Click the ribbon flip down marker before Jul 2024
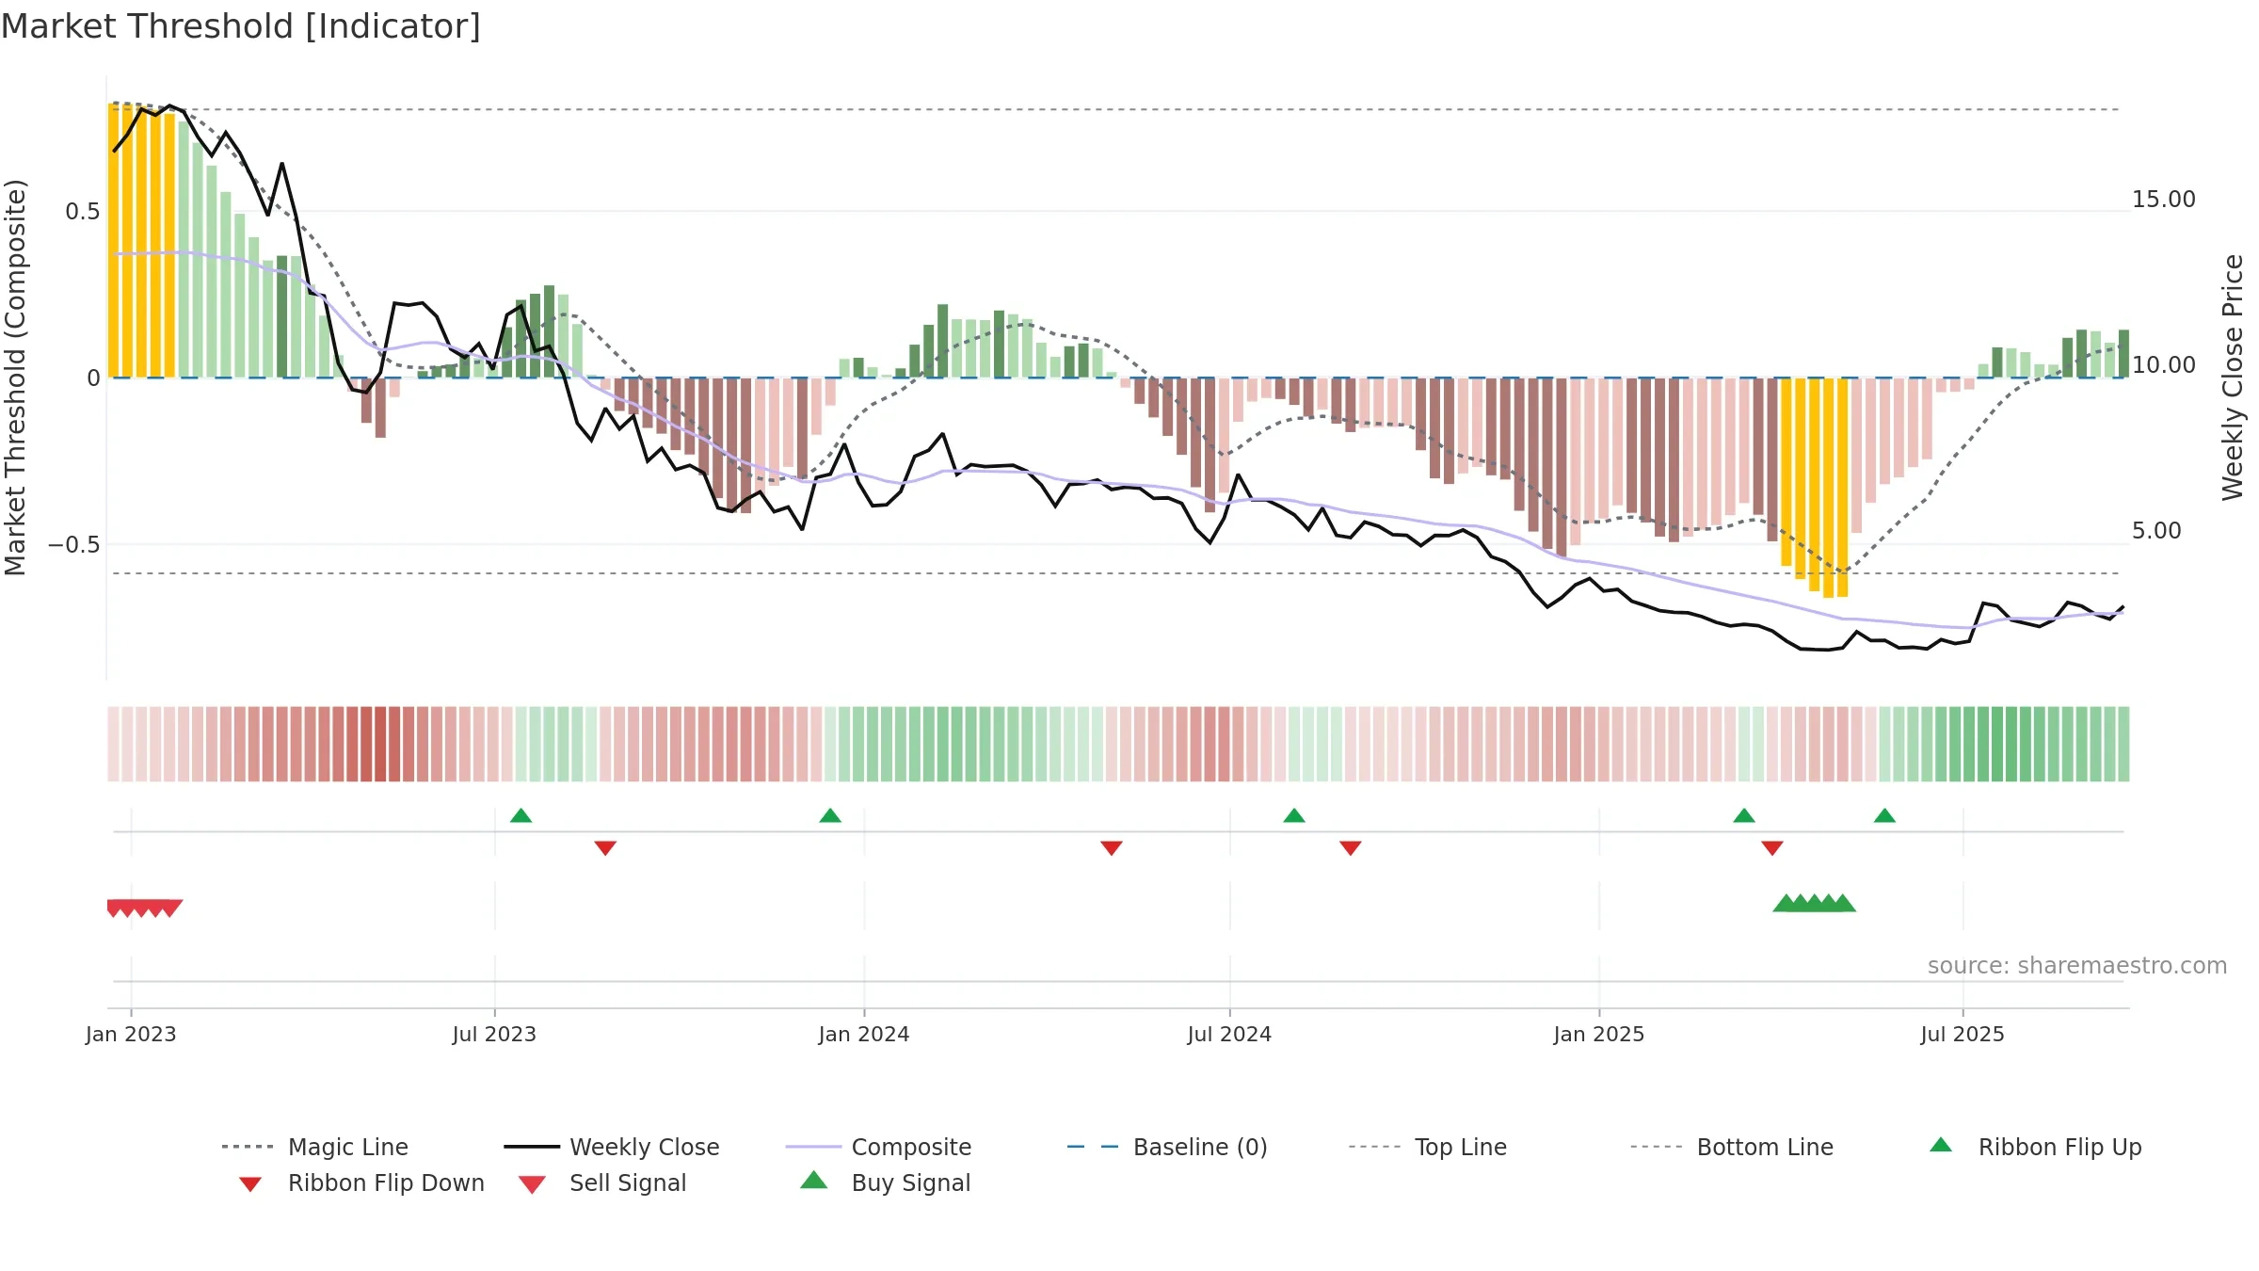2259x1271 pixels. (x=1112, y=848)
